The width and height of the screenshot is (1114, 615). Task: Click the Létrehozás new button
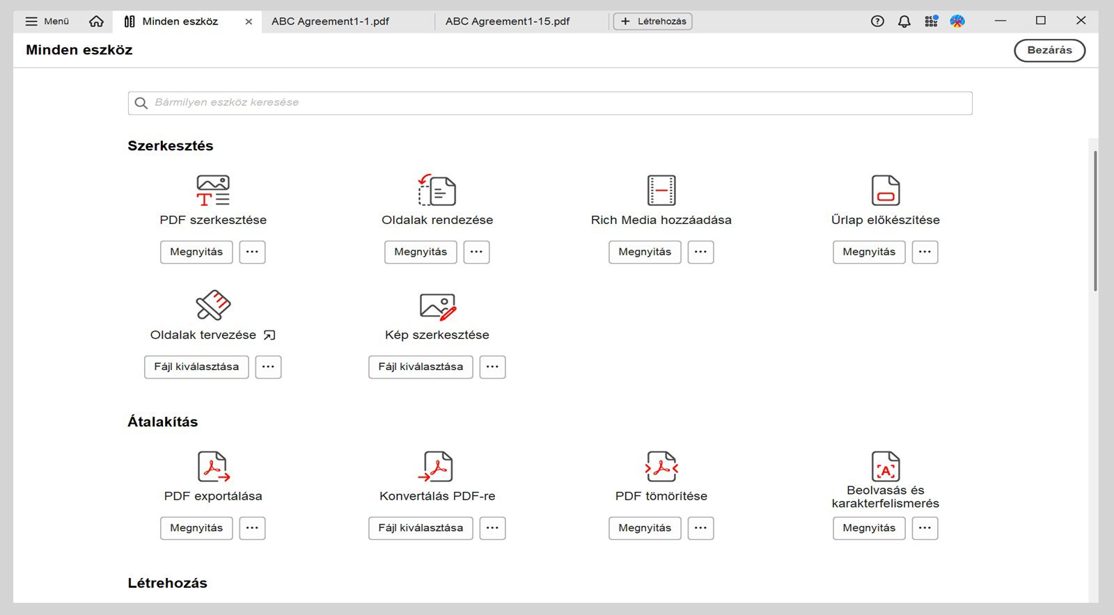pyautogui.click(x=652, y=22)
